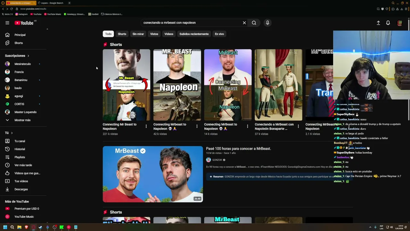The image size is (410, 231).
Task: Select the Todo filter chip
Action: tap(108, 34)
